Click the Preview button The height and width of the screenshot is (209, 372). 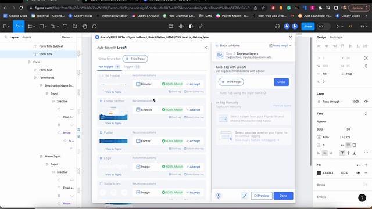pos(262,196)
